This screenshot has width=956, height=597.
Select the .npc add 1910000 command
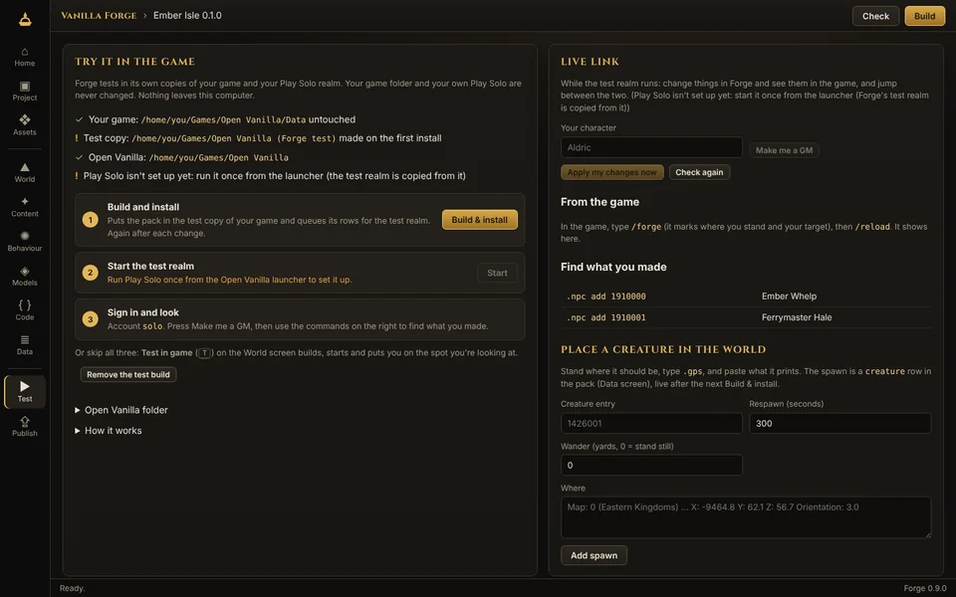click(606, 297)
